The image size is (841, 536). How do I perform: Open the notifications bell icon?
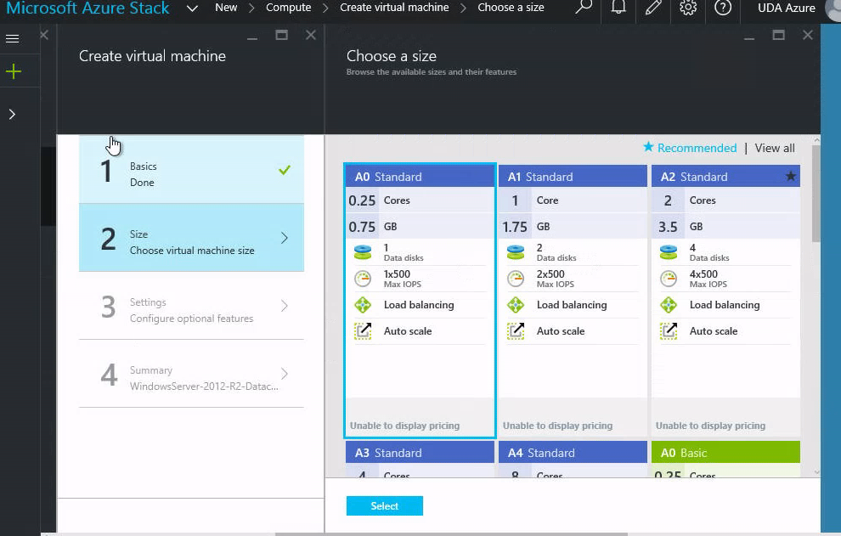(x=618, y=8)
